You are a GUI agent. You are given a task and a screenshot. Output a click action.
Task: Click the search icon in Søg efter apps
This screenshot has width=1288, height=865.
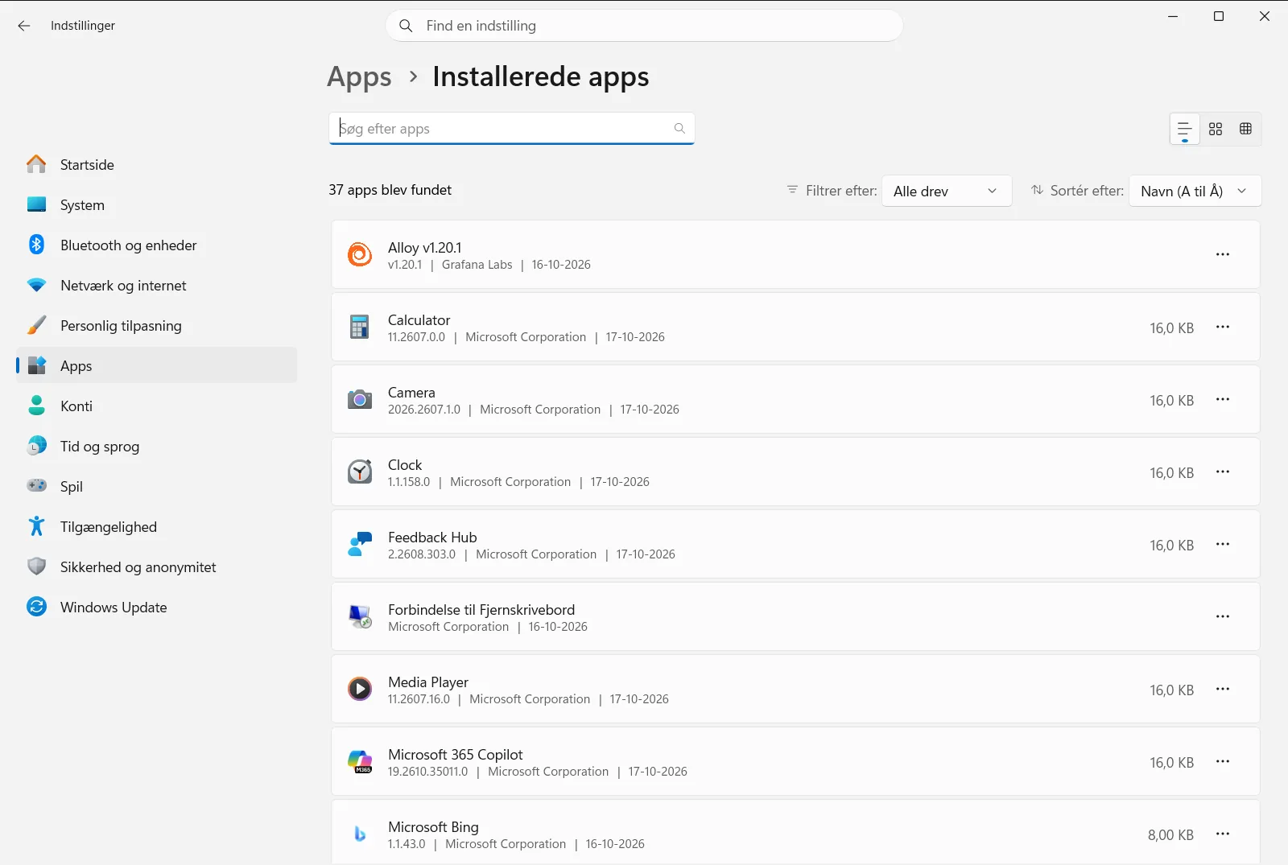click(x=679, y=129)
